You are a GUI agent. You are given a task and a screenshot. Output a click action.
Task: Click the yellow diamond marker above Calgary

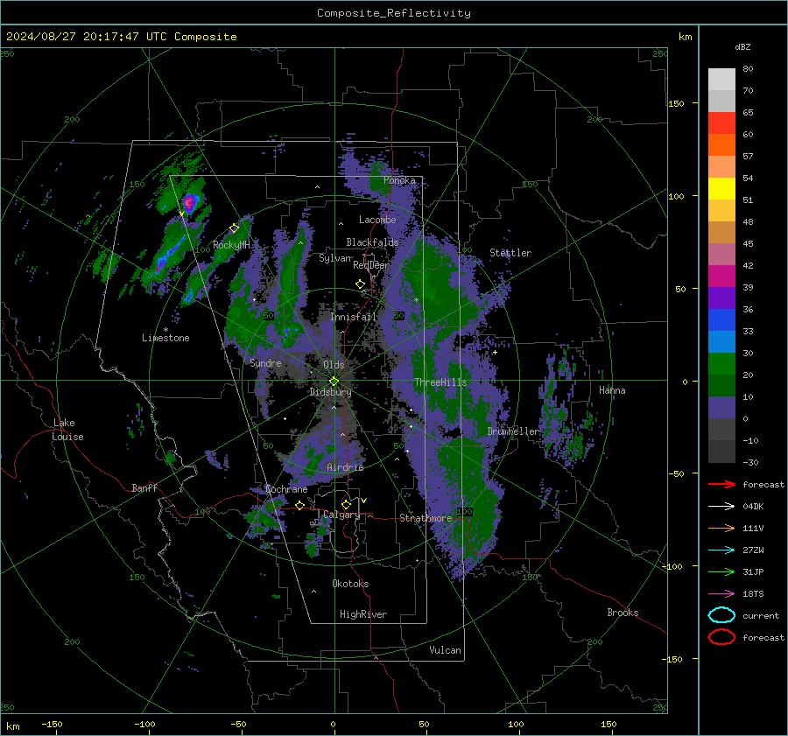tap(346, 504)
